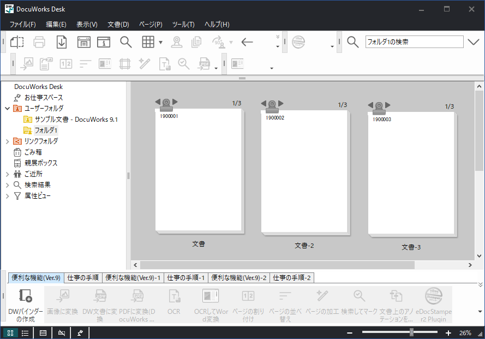The image size is (485, 339).
Task: Click the info window icon
Action: (x=104, y=42)
